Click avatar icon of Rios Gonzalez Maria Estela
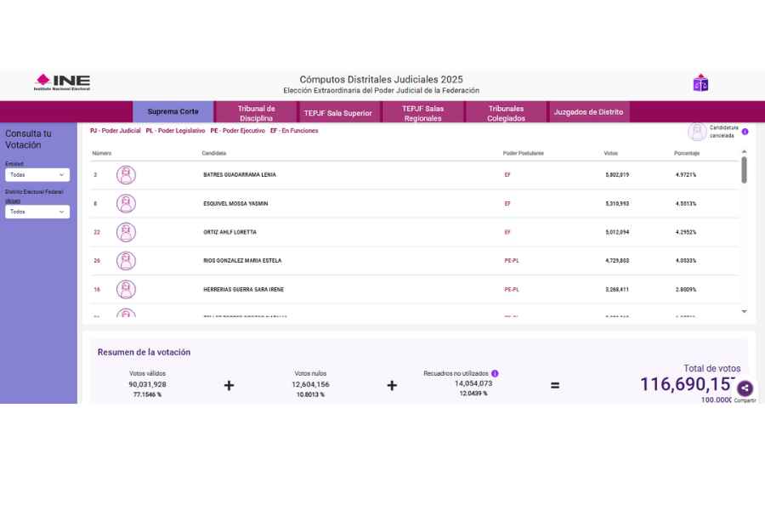Viewport: 765px width, 510px height. [126, 261]
